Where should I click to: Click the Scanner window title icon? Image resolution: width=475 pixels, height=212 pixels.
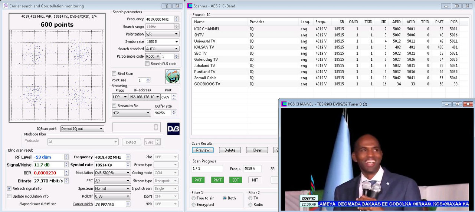tap(190, 6)
